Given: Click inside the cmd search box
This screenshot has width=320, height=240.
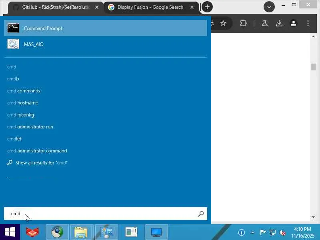Looking at the screenshot, I should point(106,214).
